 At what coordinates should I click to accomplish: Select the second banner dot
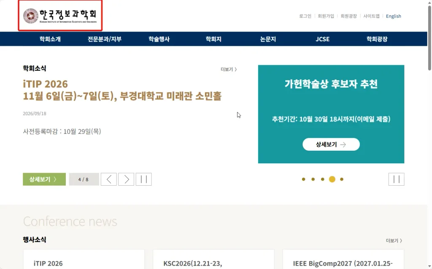(313, 179)
